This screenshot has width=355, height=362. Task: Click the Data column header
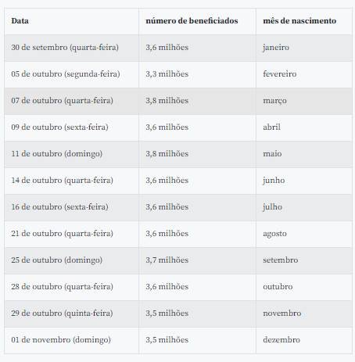72,21
